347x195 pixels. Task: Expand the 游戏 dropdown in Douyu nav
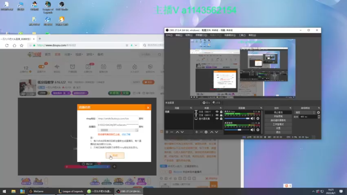(90, 55)
